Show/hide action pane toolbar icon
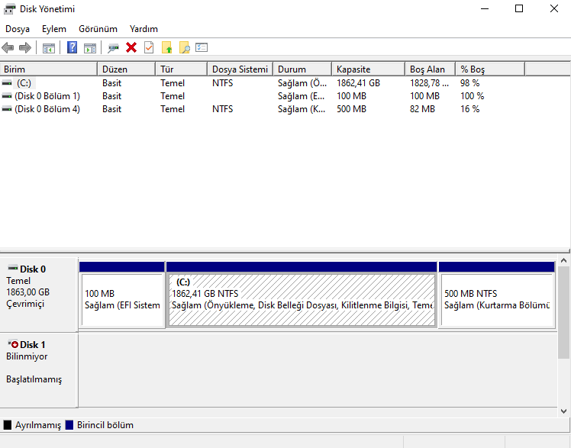571x448 pixels. click(89, 47)
